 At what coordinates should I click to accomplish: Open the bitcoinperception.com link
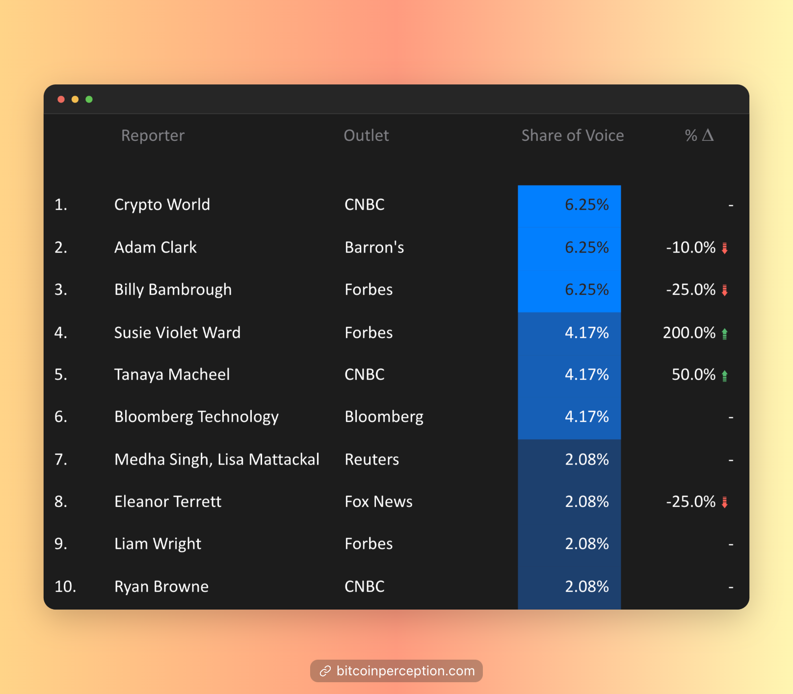point(405,671)
